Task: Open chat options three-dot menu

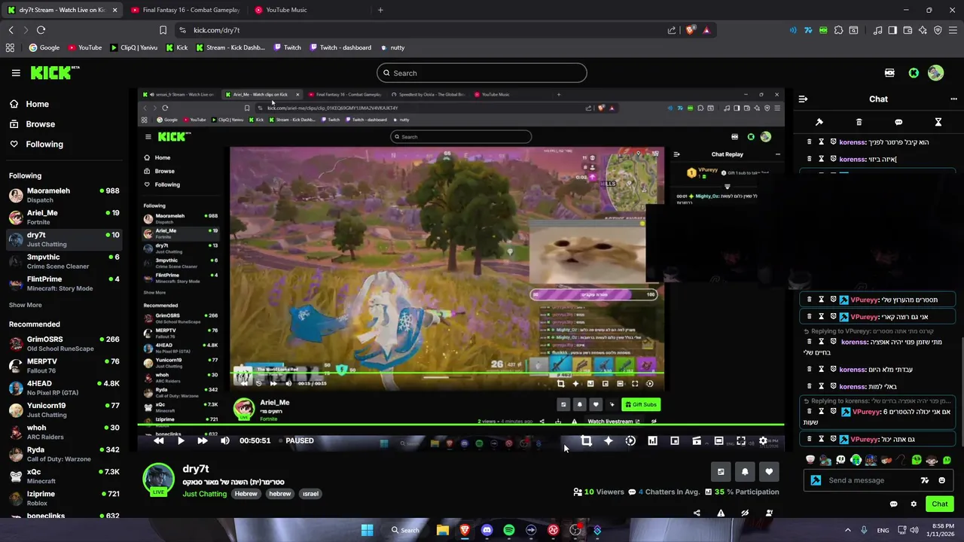Action: point(954,99)
